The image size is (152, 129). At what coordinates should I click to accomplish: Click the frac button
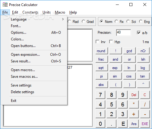click(102, 59)
